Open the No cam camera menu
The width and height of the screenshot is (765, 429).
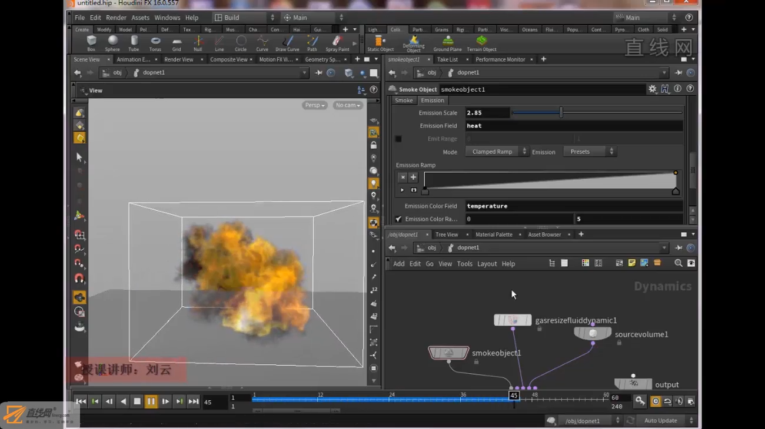click(x=348, y=105)
